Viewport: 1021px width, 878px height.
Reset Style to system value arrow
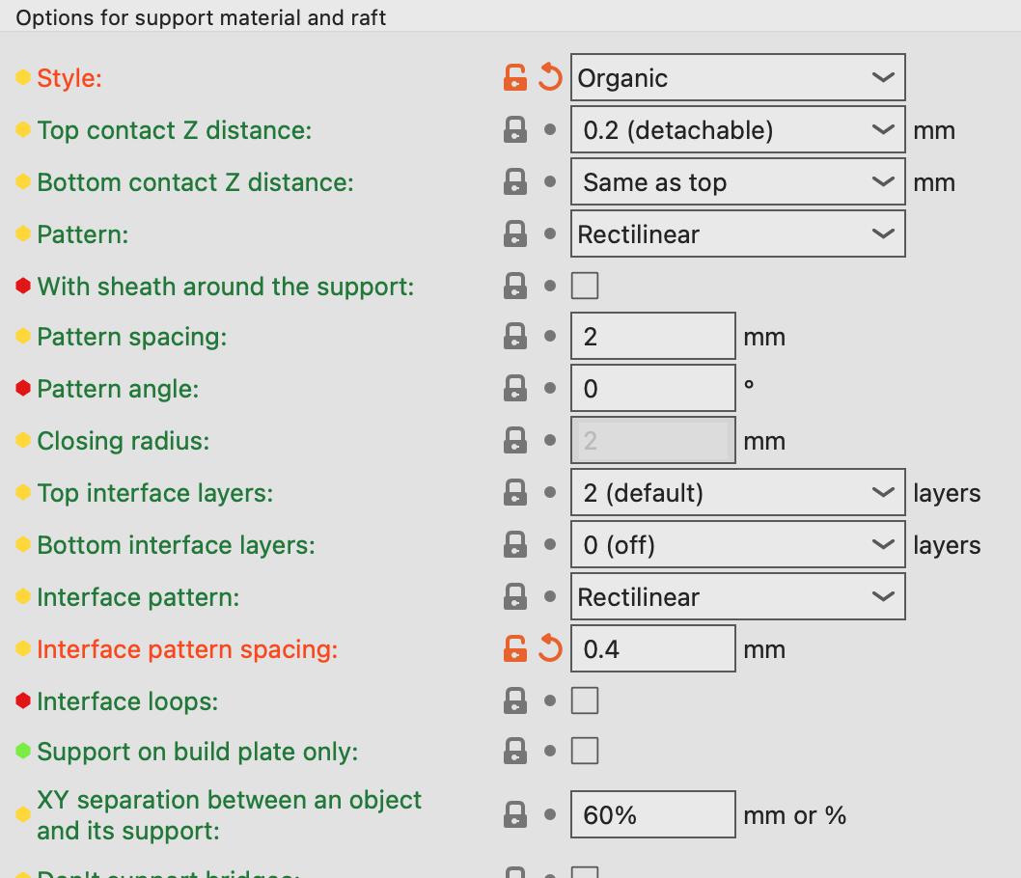(x=550, y=77)
